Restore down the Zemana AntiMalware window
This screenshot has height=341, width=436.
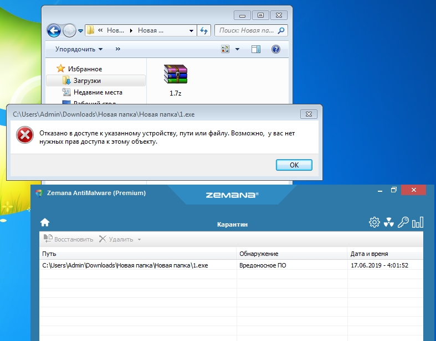[x=393, y=190]
